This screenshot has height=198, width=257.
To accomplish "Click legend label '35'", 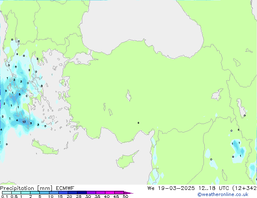I will pos(97,196).
